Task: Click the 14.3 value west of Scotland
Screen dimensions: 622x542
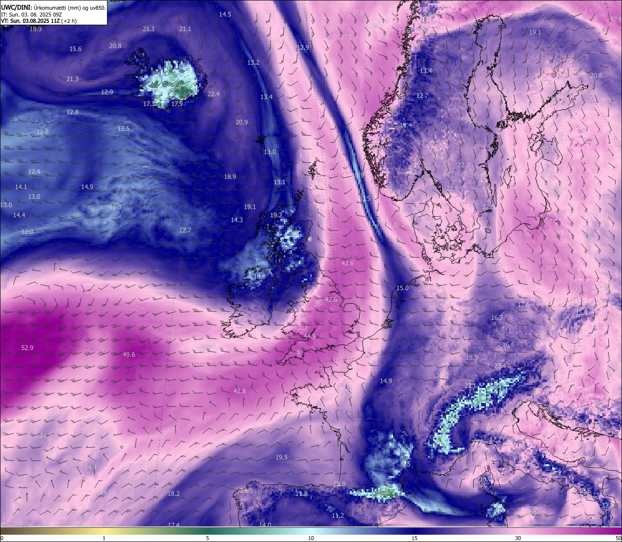Action: (237, 220)
